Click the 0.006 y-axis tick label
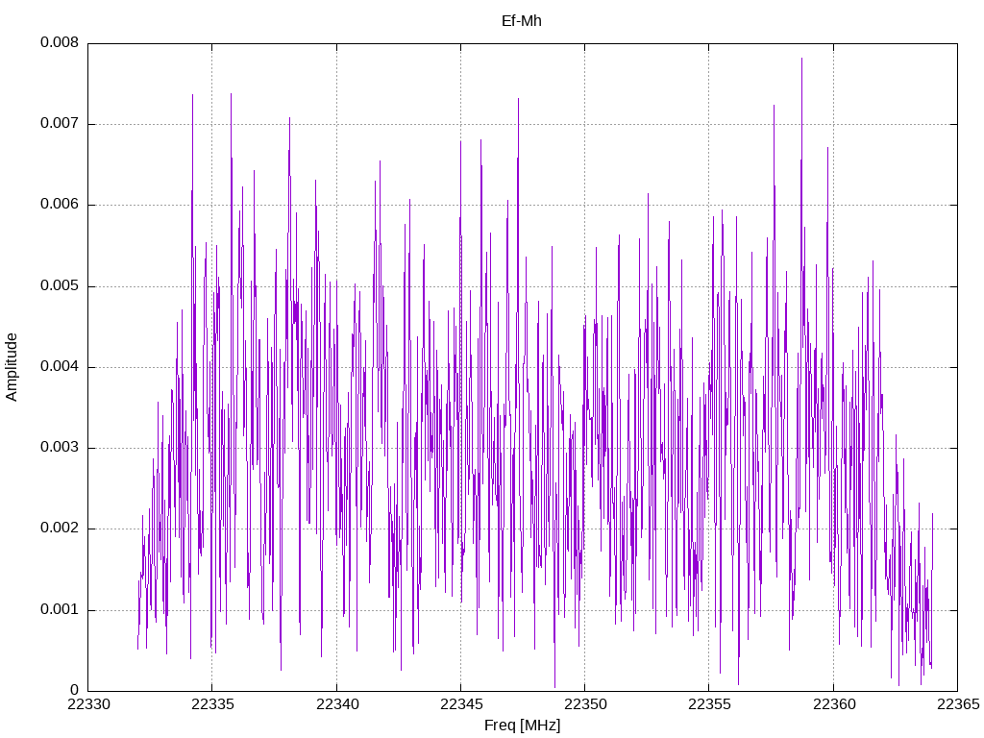The image size is (984, 738). (60, 205)
